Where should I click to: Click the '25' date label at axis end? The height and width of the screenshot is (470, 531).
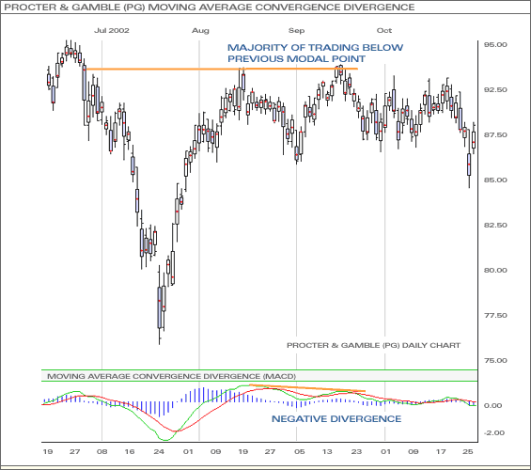click(468, 452)
